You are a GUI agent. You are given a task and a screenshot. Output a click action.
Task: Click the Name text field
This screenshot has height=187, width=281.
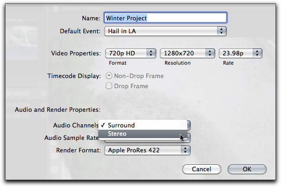(166, 18)
